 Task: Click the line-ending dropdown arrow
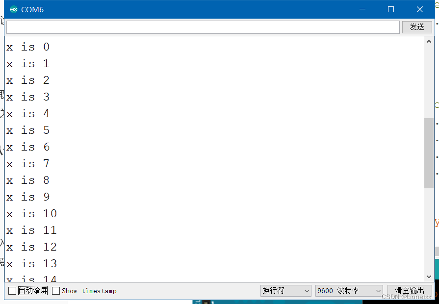click(307, 291)
